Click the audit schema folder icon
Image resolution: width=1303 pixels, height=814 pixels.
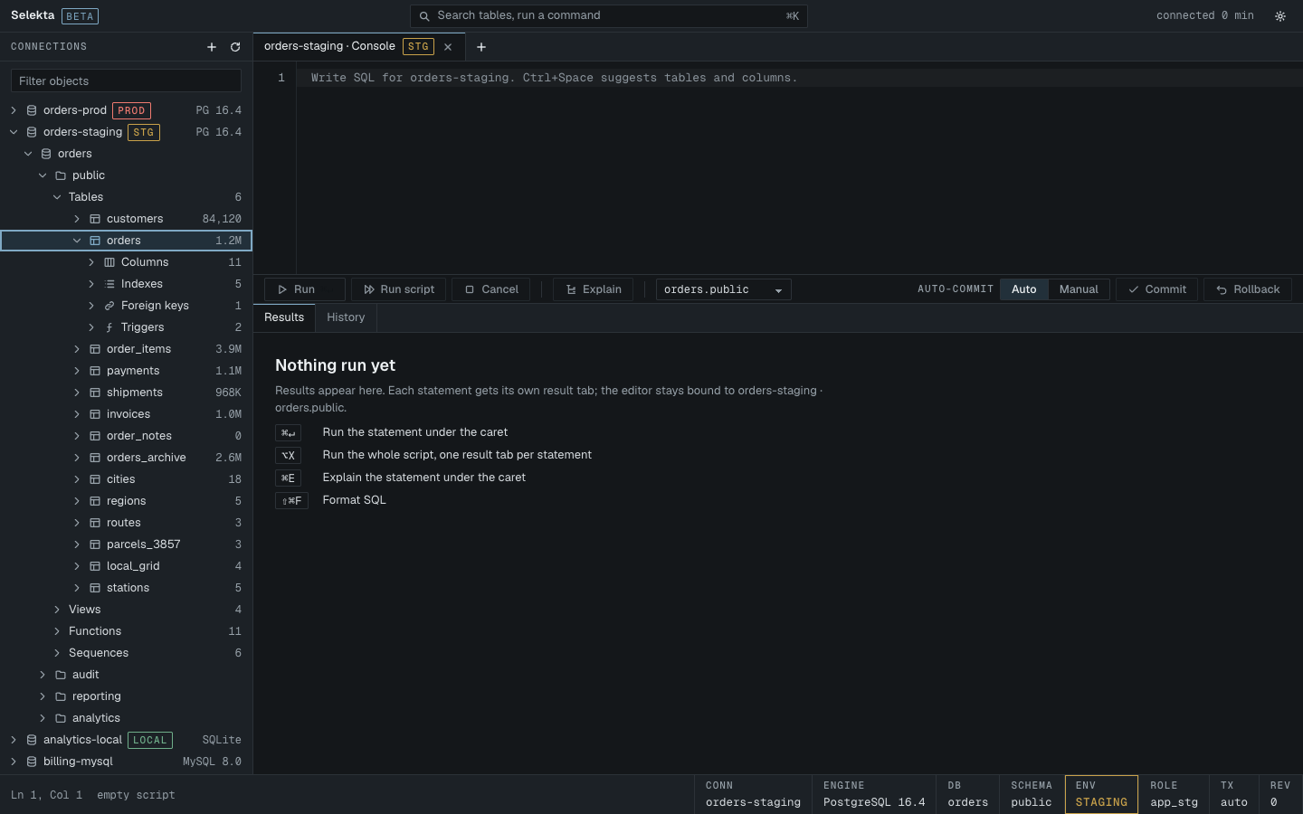[x=61, y=675]
